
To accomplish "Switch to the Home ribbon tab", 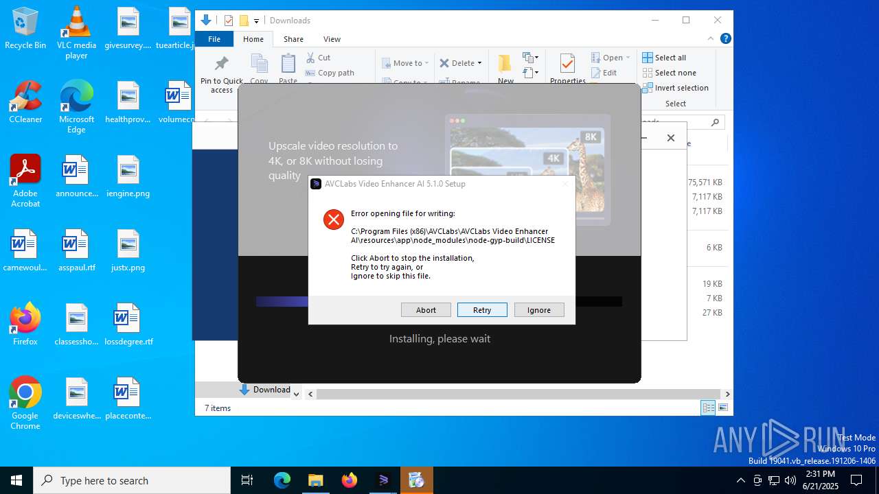I will (x=253, y=39).
